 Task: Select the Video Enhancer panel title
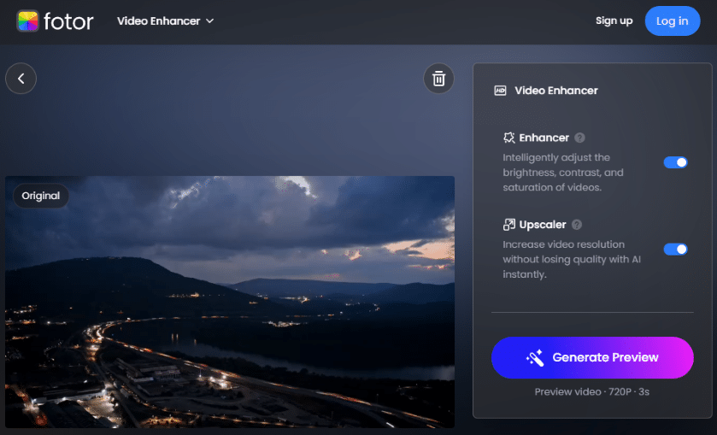[555, 91]
